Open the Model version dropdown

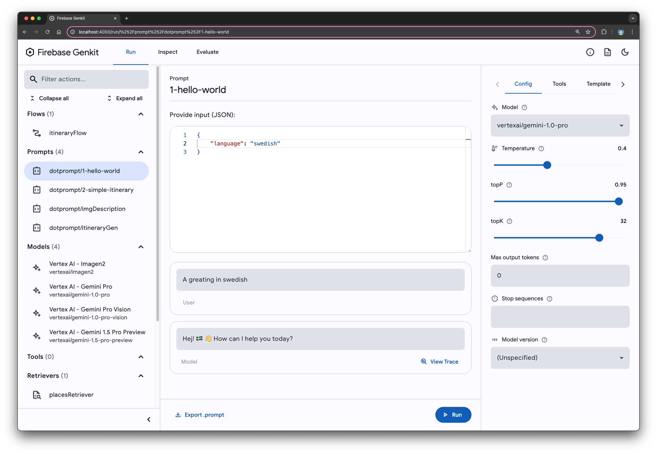(560, 358)
